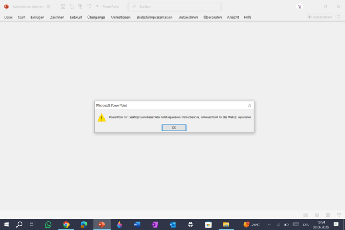Switch to Bildschirmpräsentation tab

[x=154, y=17]
